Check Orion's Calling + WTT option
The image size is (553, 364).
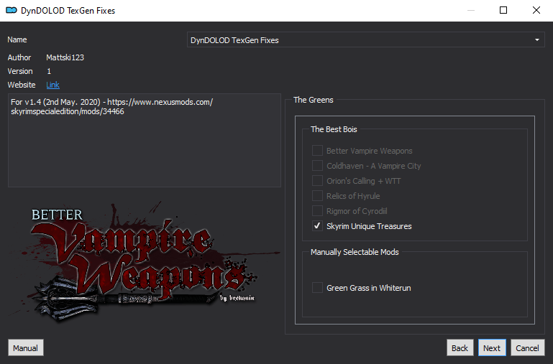coord(317,181)
